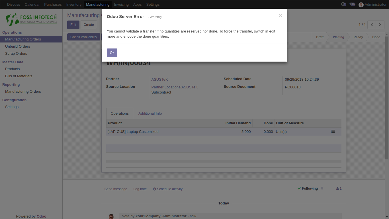
Task: Click the FOSS Infotech logo
Action: (x=31, y=19)
